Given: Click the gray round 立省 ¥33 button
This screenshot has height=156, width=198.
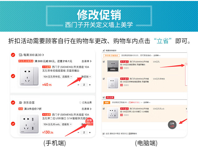Looking at the screenshot, I should (x=172, y=125).
